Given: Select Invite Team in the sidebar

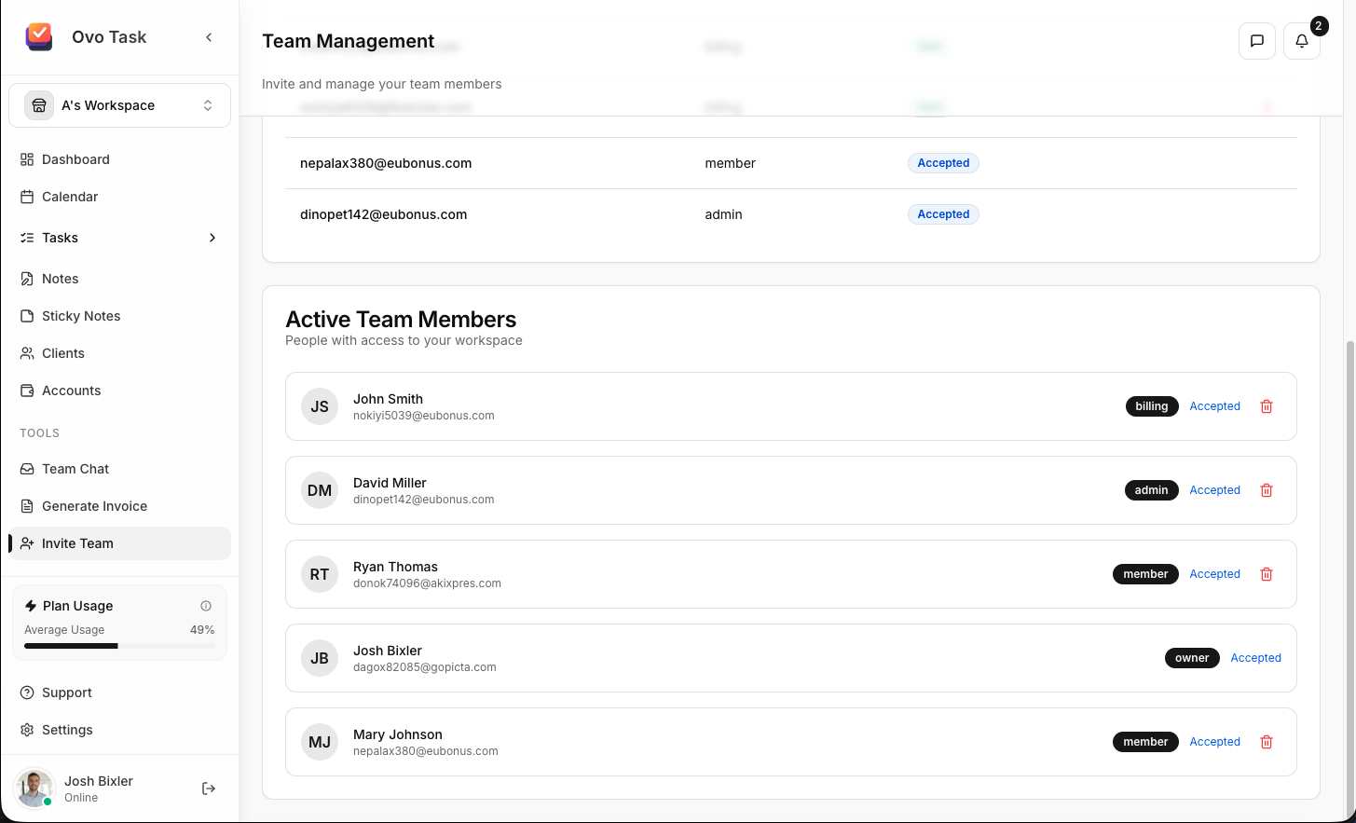Looking at the screenshot, I should 78,543.
